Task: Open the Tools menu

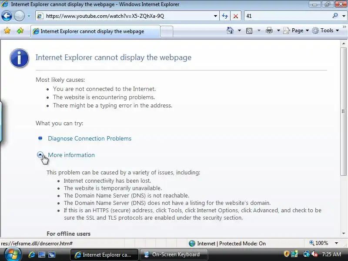Action: click(325, 30)
